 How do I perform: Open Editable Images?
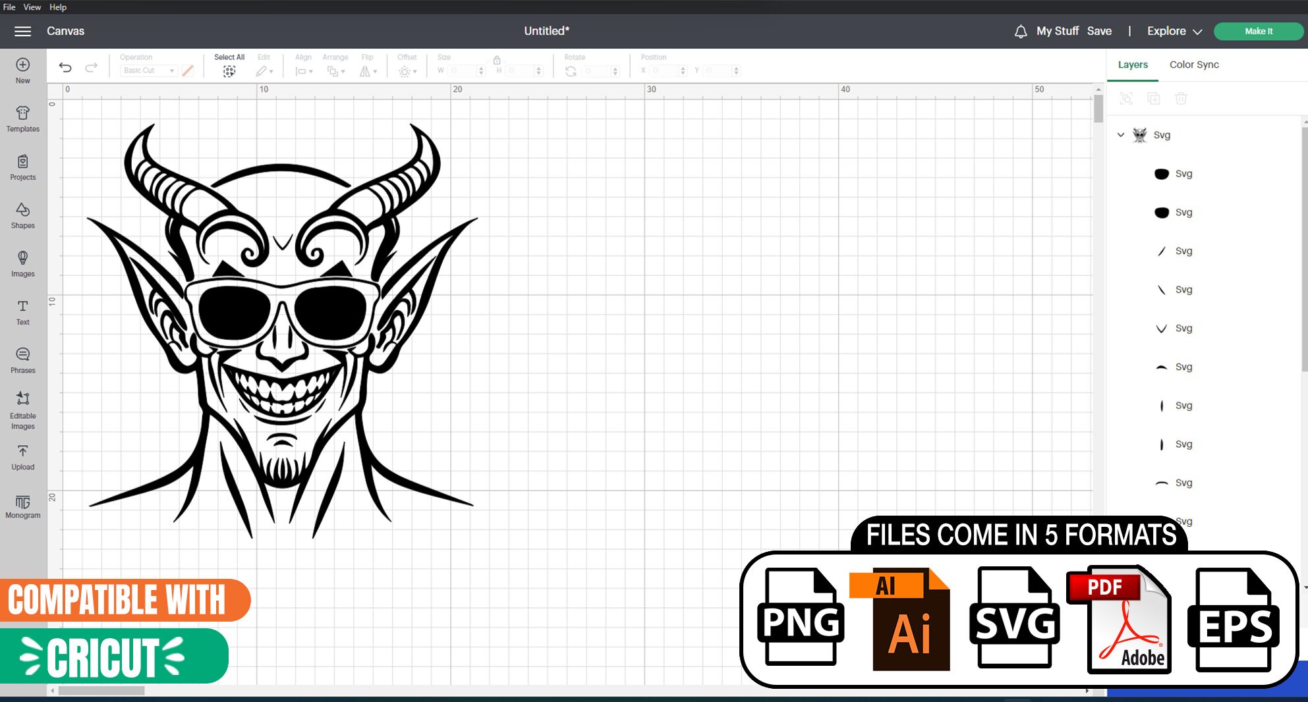point(23,410)
